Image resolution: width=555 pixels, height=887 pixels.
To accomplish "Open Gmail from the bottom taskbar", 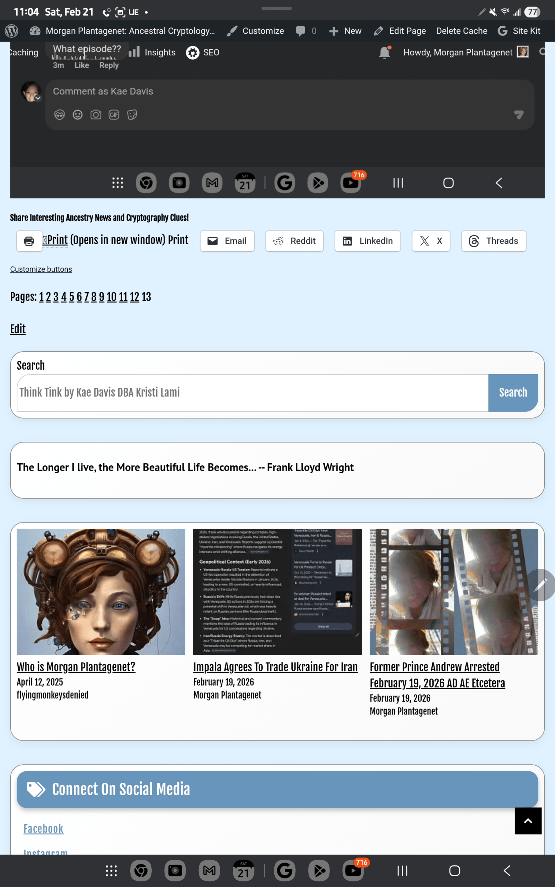I will tap(209, 870).
